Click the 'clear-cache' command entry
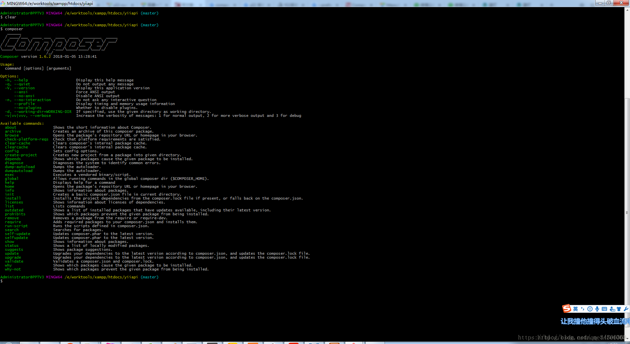The height and width of the screenshot is (344, 630). (x=17, y=143)
